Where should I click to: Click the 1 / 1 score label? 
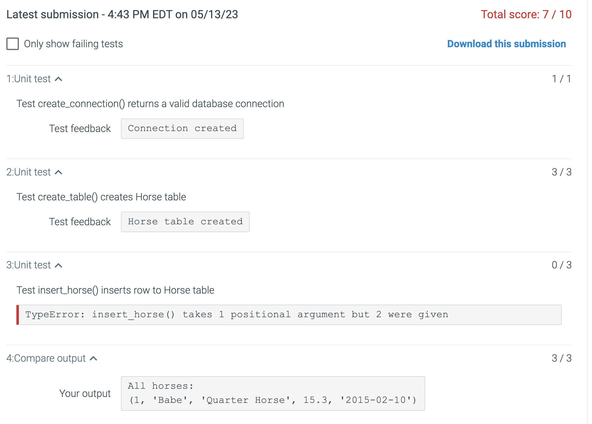[x=561, y=79]
